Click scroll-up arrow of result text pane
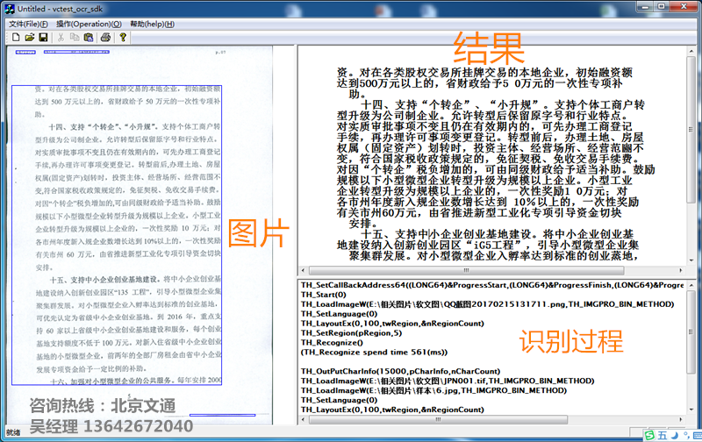This screenshot has height=442, width=702. point(691,51)
